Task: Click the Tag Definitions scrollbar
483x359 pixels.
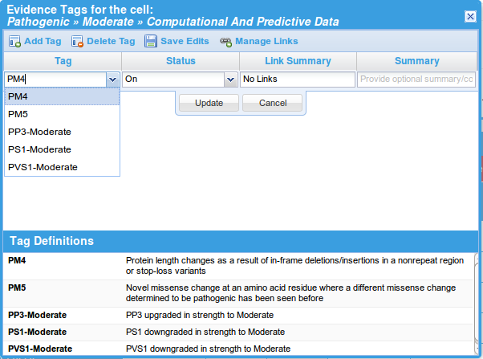Action: 478,305
